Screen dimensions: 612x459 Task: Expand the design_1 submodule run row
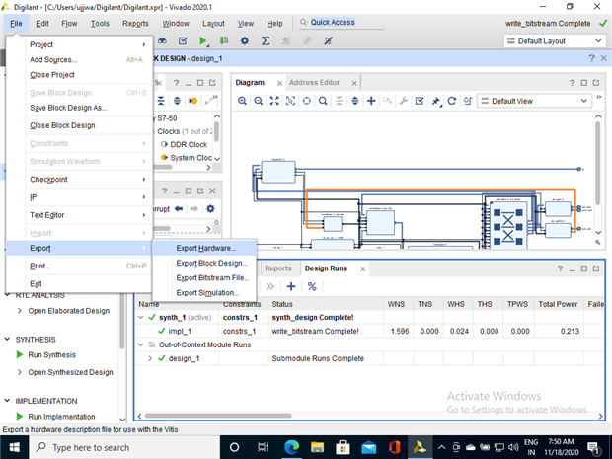coord(150,358)
